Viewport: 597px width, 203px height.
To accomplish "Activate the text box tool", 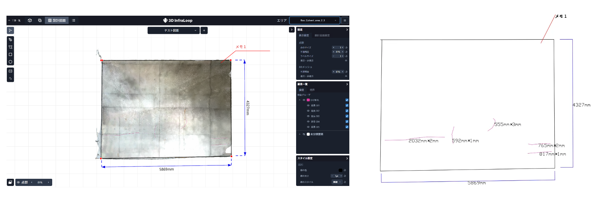I will click(x=10, y=71).
